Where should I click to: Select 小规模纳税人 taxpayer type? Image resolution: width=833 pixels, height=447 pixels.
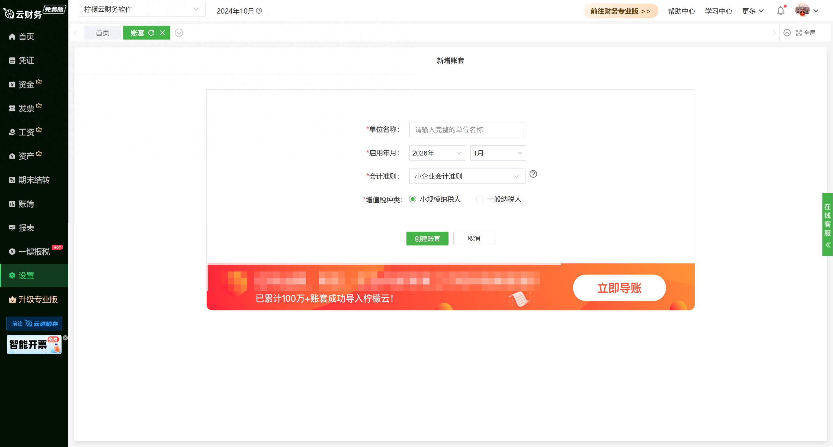(x=413, y=199)
